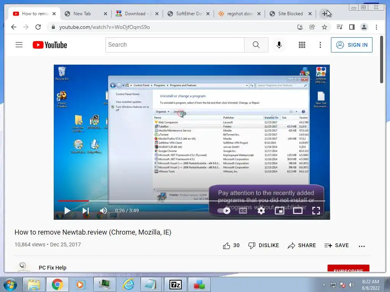The height and width of the screenshot is (292, 390).
Task: Open the player settings gear
Action: click(x=261, y=211)
